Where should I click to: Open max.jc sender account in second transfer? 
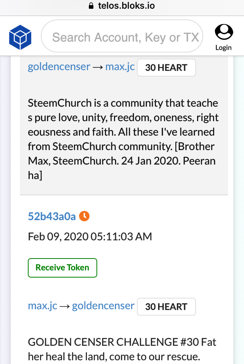43,306
